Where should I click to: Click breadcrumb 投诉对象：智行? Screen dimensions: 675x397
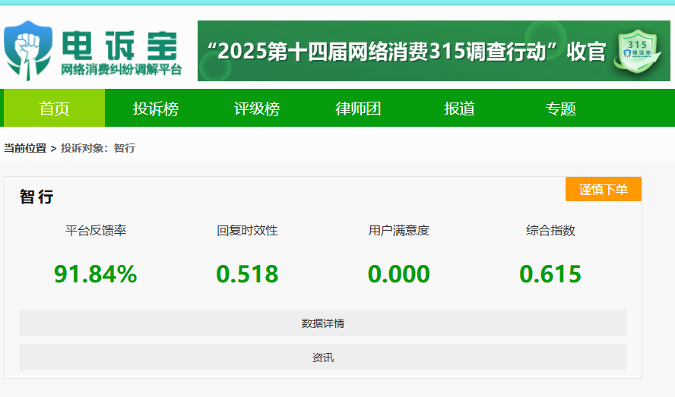(x=98, y=148)
